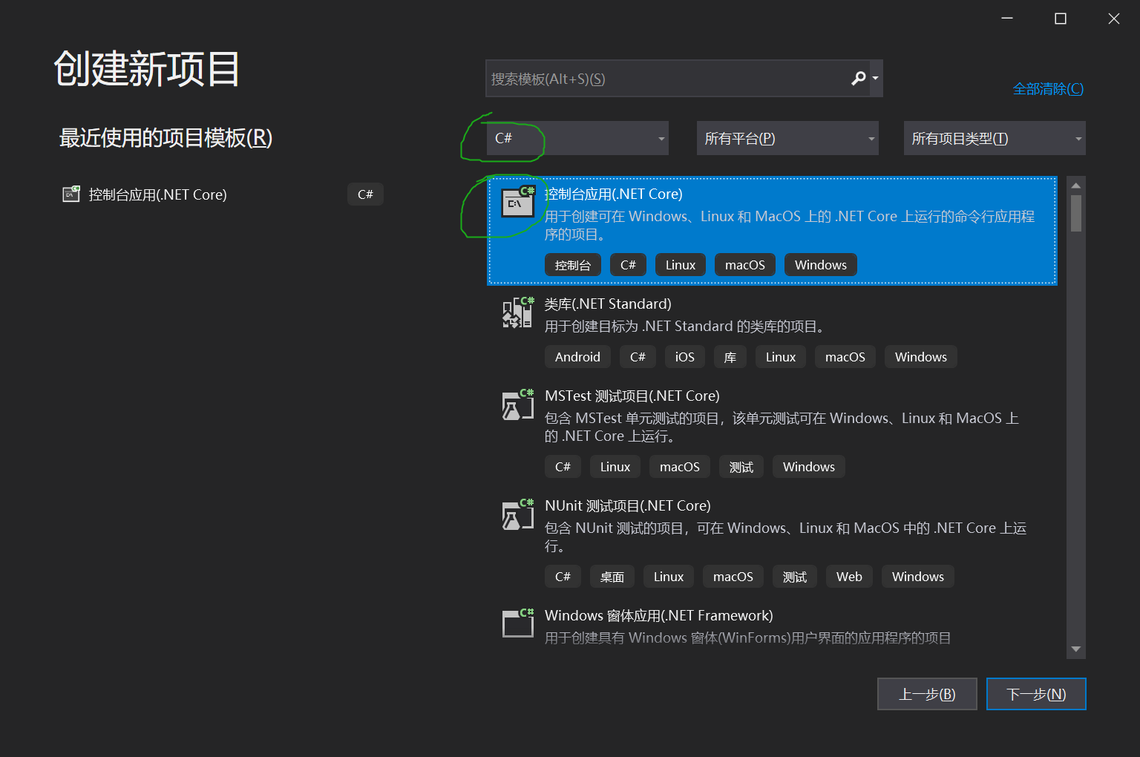
Task: Click the Linux tag on console app template
Action: 681,265
